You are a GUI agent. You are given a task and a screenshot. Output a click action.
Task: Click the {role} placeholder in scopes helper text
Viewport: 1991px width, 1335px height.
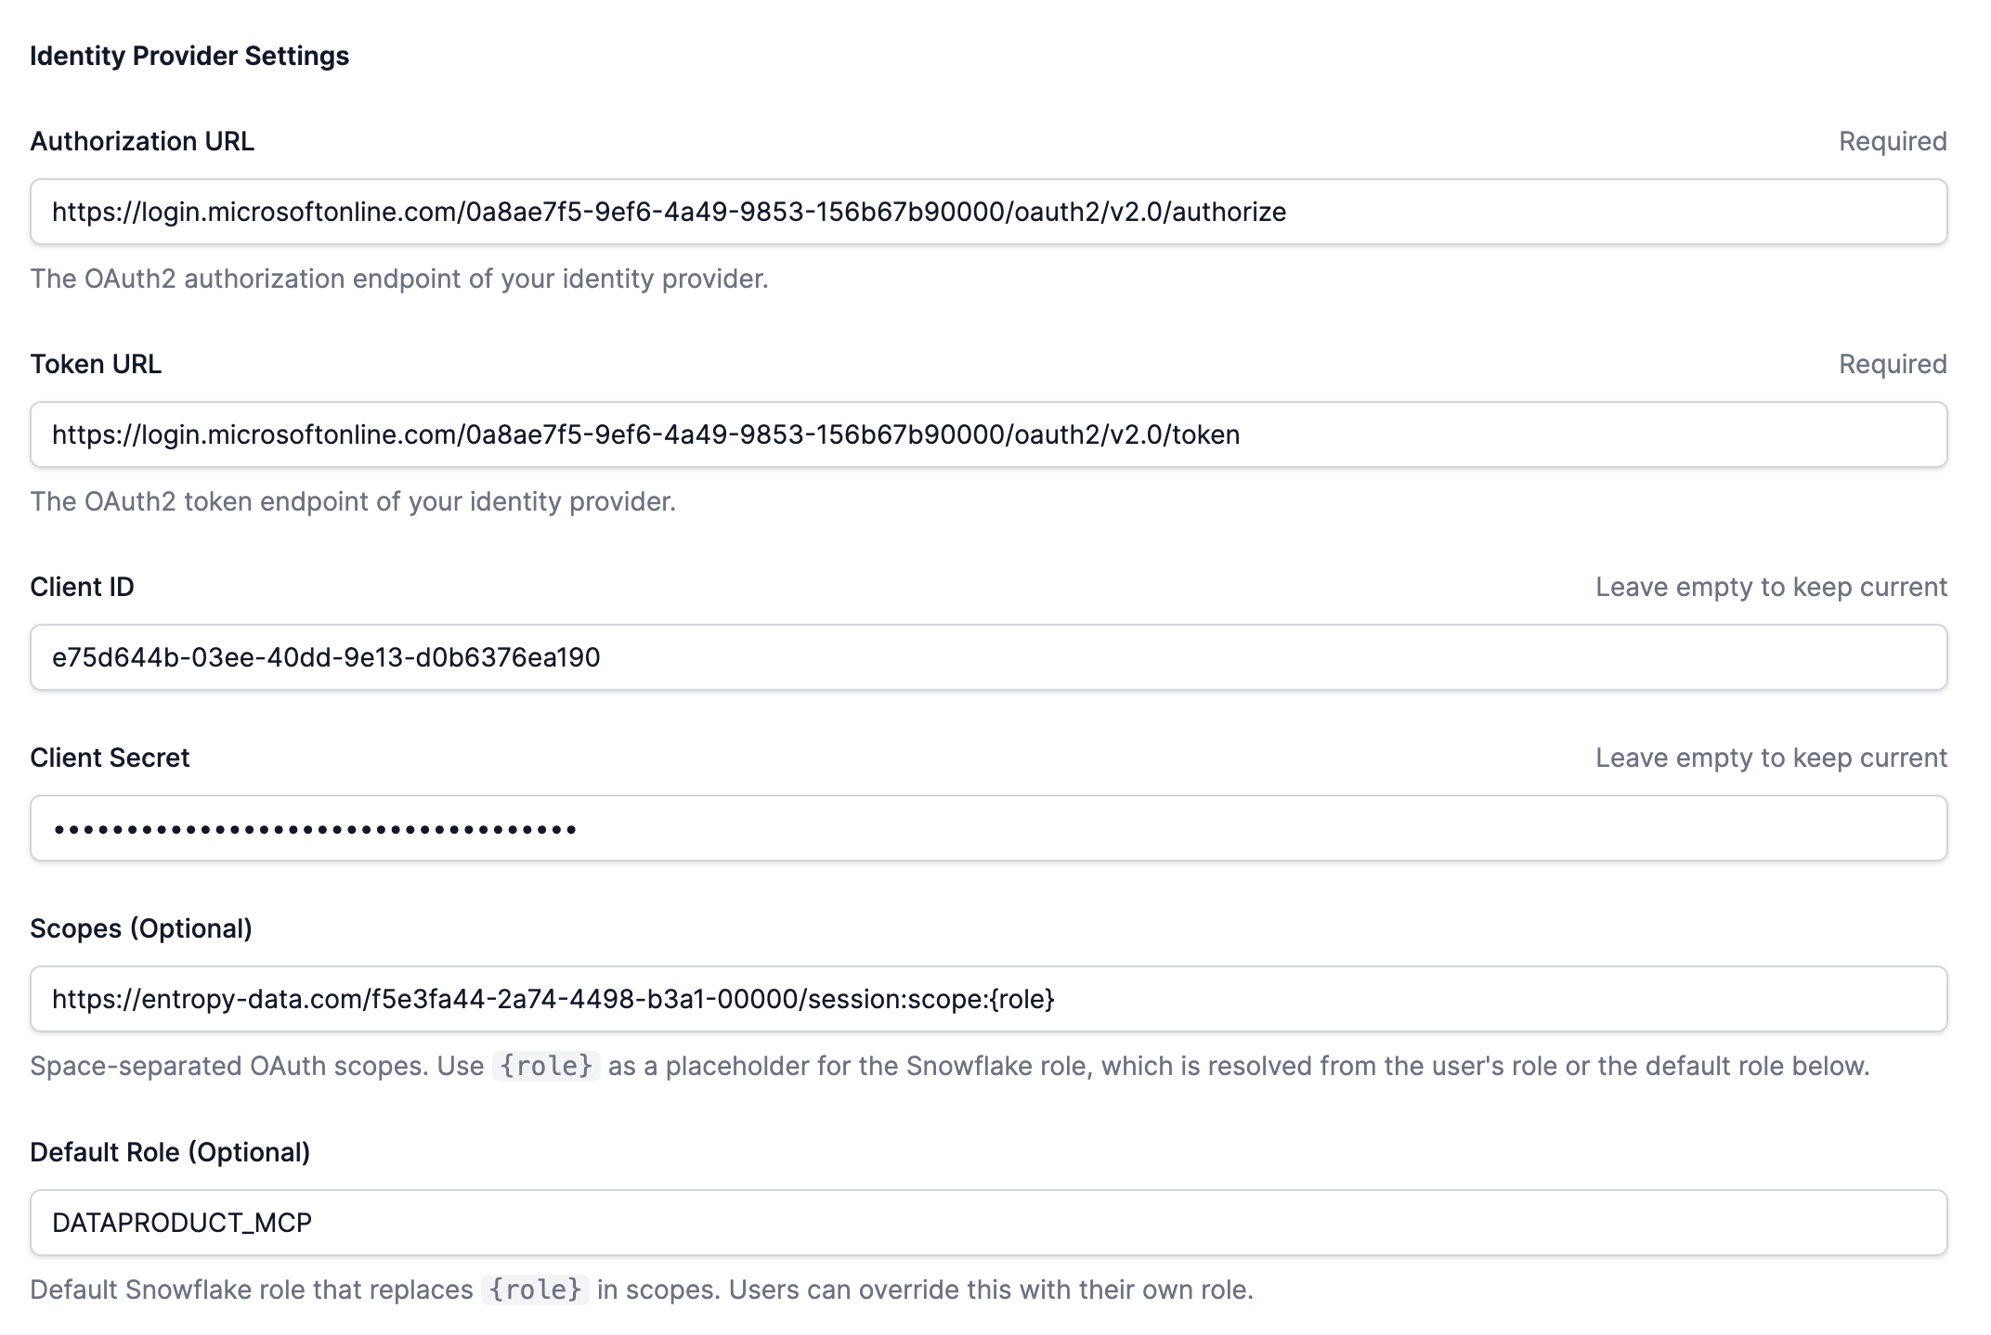pyautogui.click(x=544, y=1066)
